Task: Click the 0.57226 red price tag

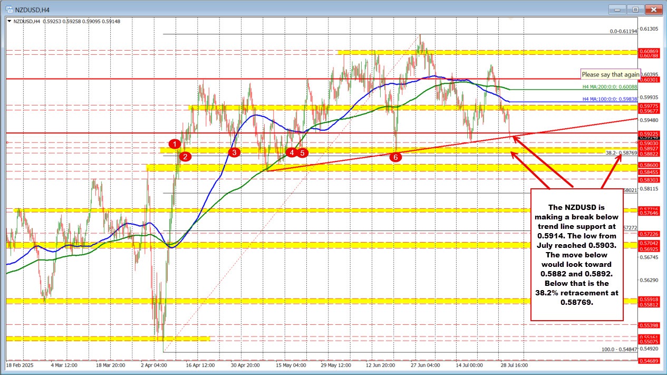Action: [x=649, y=234]
